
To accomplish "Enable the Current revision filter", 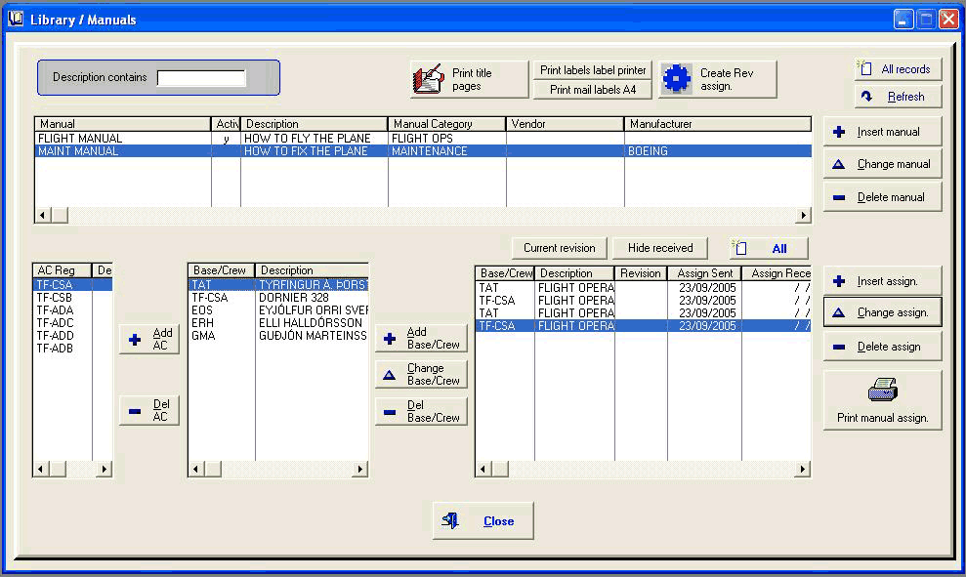I will click(559, 247).
